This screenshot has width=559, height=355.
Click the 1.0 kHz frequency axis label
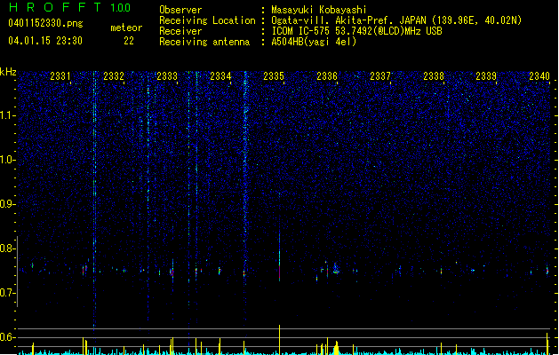tap(8, 160)
